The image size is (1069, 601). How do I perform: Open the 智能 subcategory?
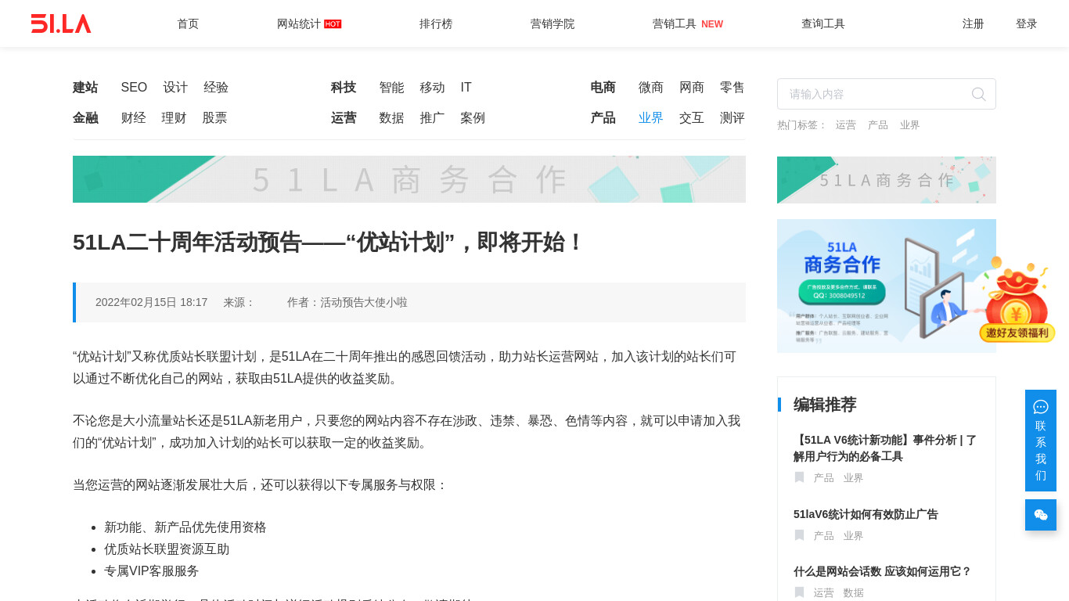click(x=392, y=88)
